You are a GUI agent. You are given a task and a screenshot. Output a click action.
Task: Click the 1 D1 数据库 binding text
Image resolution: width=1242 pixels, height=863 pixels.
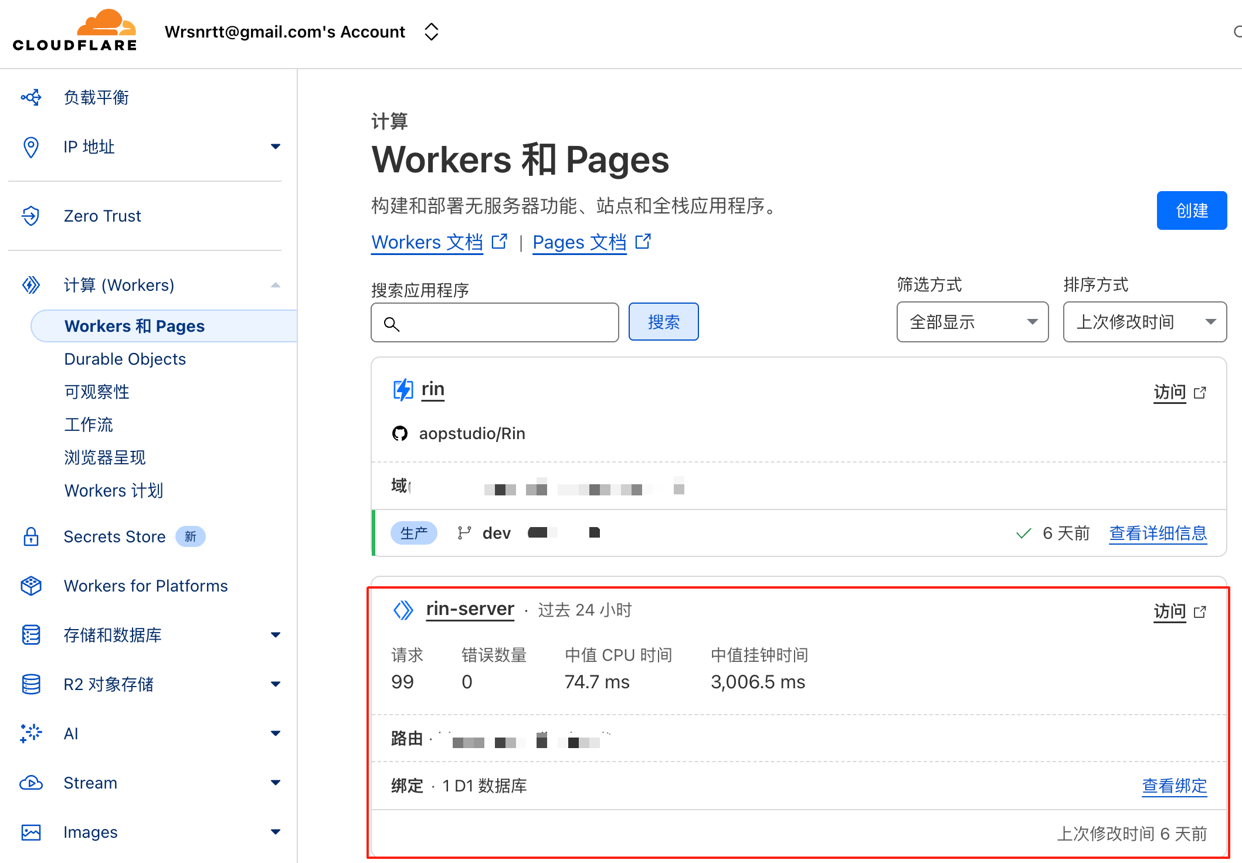(x=484, y=786)
